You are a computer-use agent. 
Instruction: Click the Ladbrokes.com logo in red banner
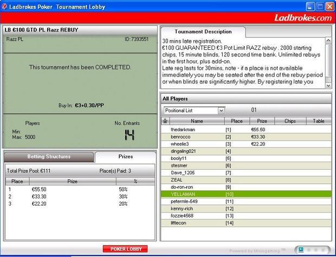pyautogui.click(x=303, y=18)
